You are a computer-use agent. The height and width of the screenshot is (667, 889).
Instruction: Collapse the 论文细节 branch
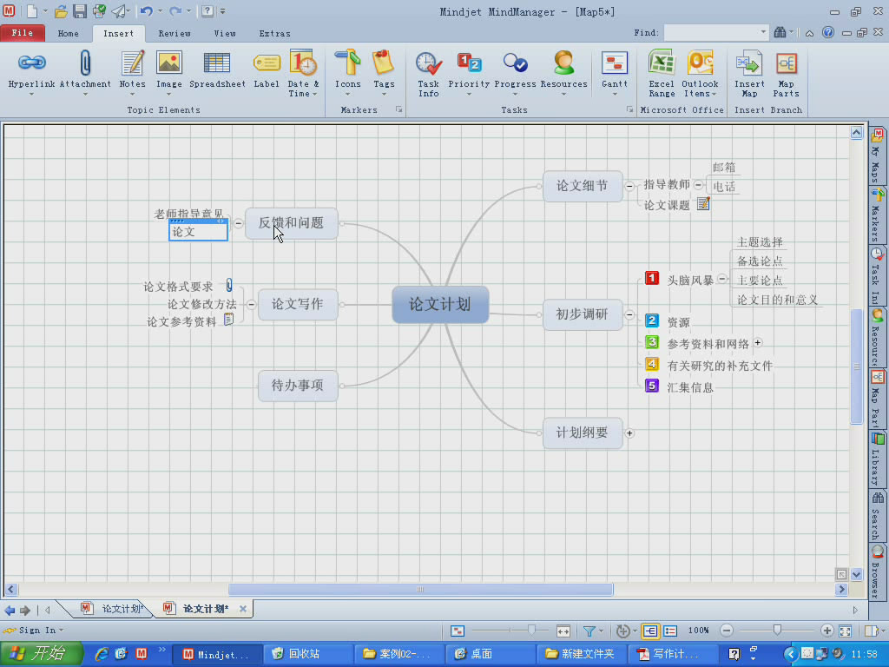[629, 186]
